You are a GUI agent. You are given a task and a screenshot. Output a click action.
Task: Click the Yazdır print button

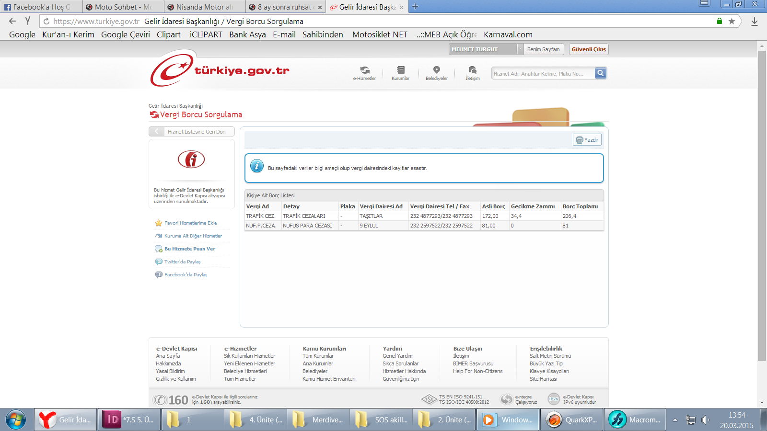pyautogui.click(x=587, y=140)
